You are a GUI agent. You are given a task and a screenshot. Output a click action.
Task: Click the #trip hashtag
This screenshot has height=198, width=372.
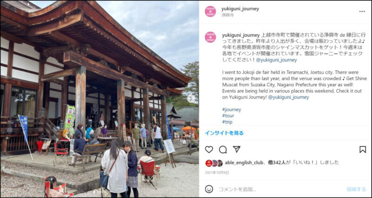(227, 122)
